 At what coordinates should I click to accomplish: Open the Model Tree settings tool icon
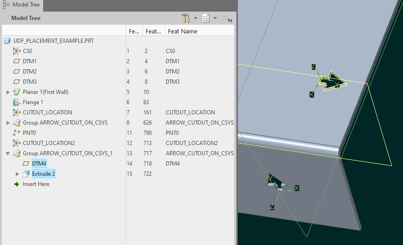coord(185,18)
